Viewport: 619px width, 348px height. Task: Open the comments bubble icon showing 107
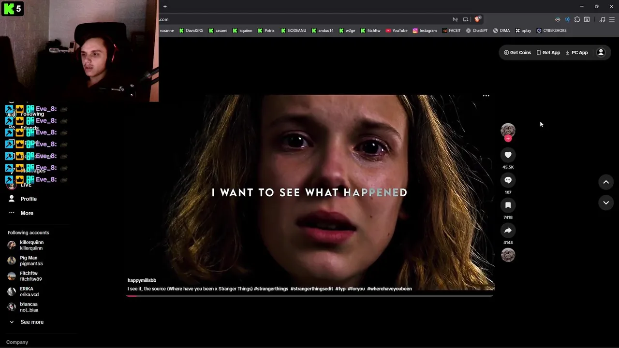point(508,180)
